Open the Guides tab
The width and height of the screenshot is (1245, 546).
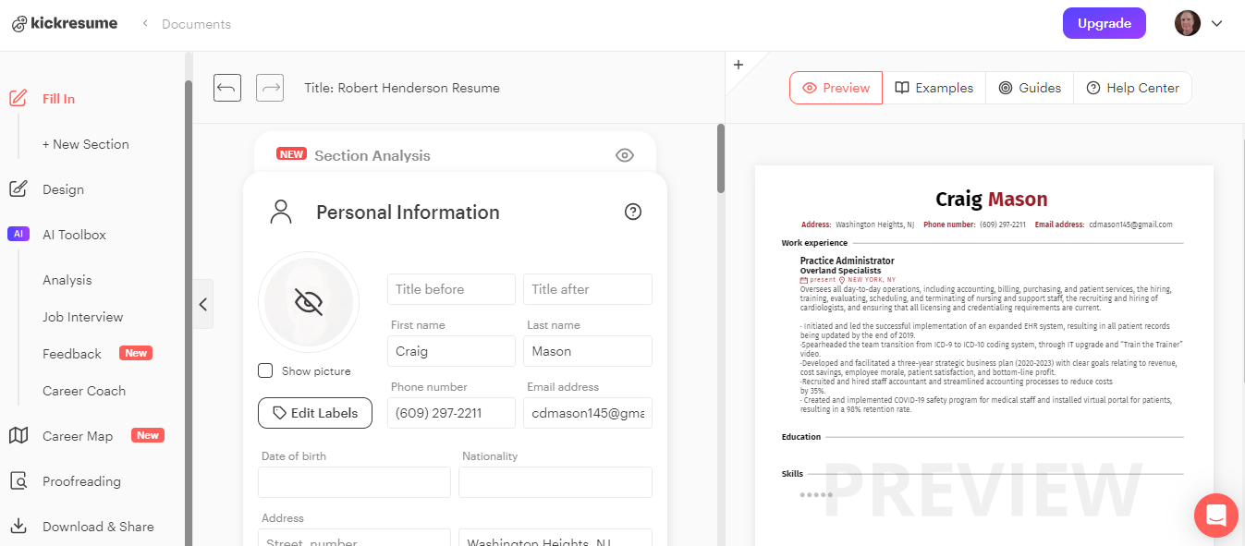1029,87
